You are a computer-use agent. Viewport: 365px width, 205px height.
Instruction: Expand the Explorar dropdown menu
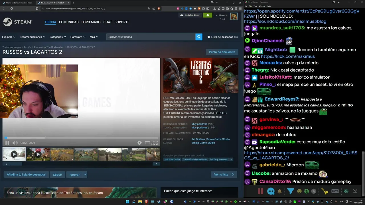tap(9, 37)
